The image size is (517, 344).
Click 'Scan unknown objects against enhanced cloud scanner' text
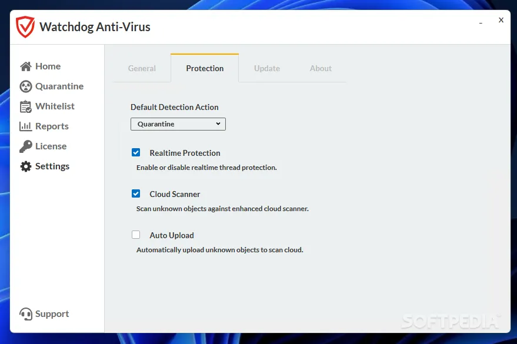222,209
